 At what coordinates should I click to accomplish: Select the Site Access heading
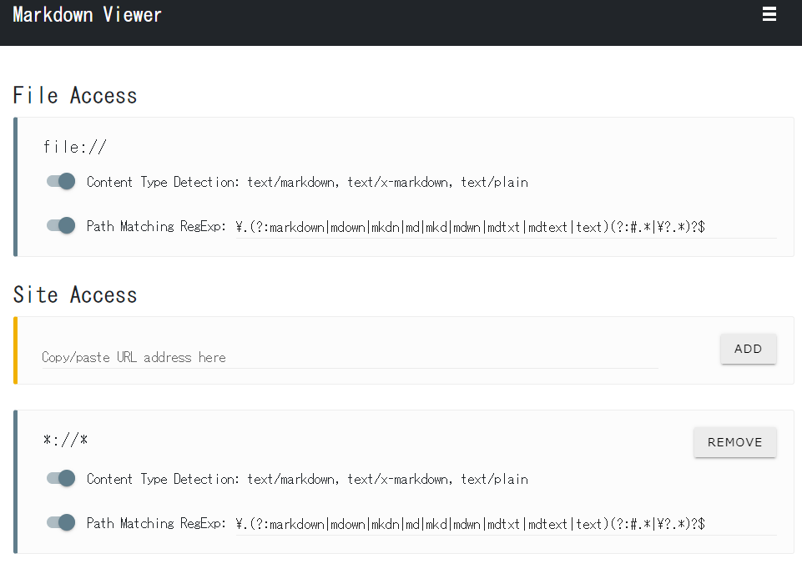(x=75, y=295)
